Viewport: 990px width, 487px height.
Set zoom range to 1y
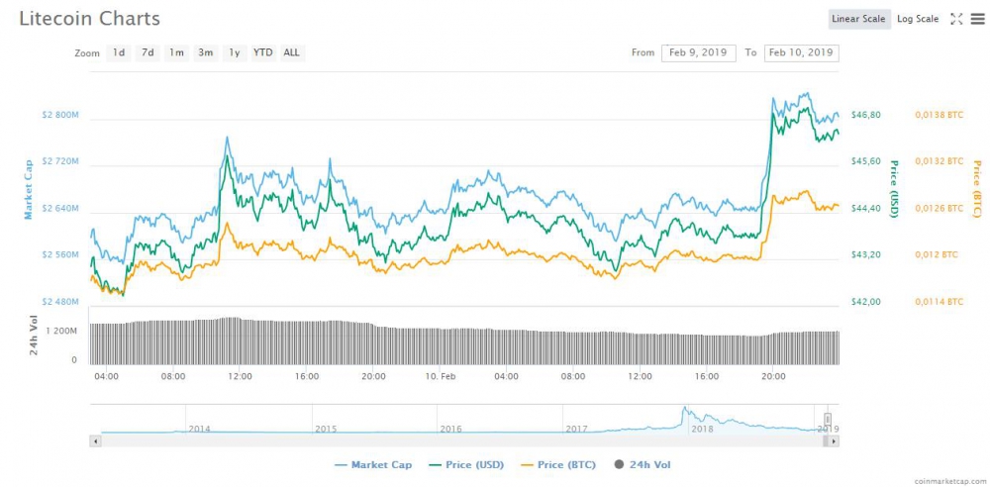pyautogui.click(x=235, y=53)
